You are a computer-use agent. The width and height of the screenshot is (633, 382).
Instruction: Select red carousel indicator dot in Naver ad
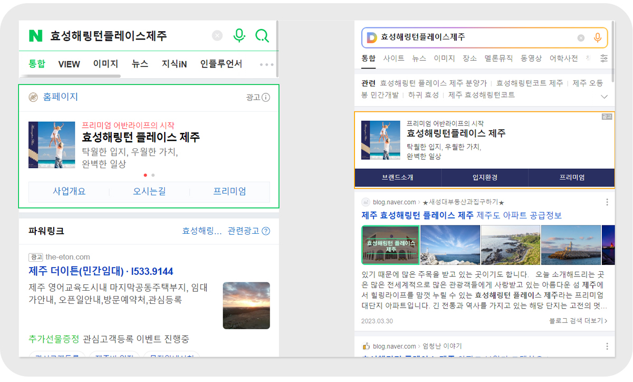click(x=146, y=175)
